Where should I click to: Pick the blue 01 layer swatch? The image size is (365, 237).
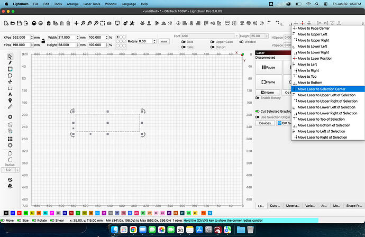pos(13,213)
